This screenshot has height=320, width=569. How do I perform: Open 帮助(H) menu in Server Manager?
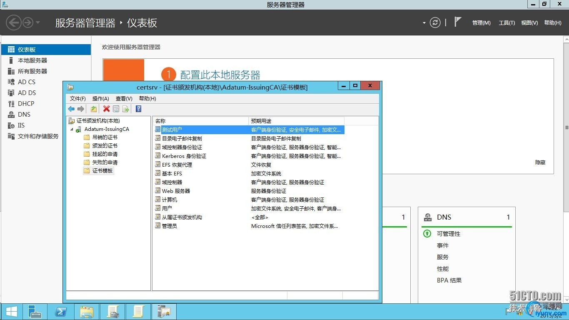[x=553, y=23]
